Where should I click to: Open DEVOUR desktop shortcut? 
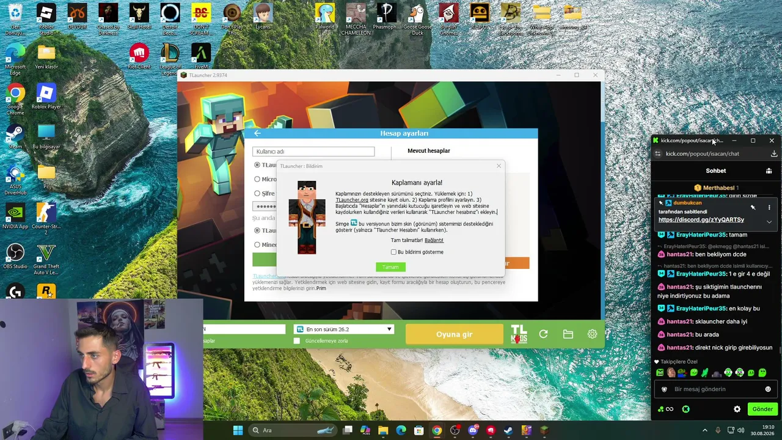tap(77, 18)
